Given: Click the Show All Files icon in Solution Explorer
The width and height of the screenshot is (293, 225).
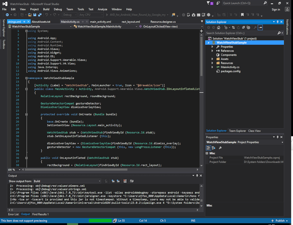Looking at the screenshot, I should 248,28.
